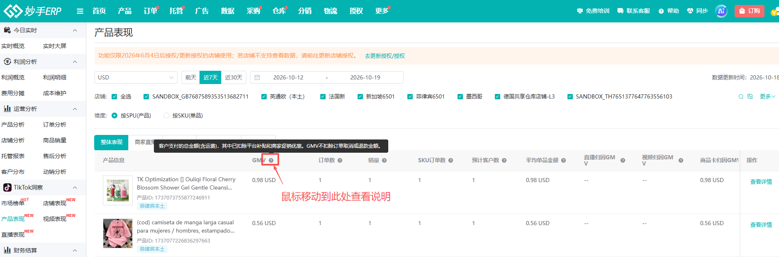Viewport: 779px width, 257px height.
Task: Uncheck the SANDBOX_GB7687589353513682711 store
Action: 146,96
